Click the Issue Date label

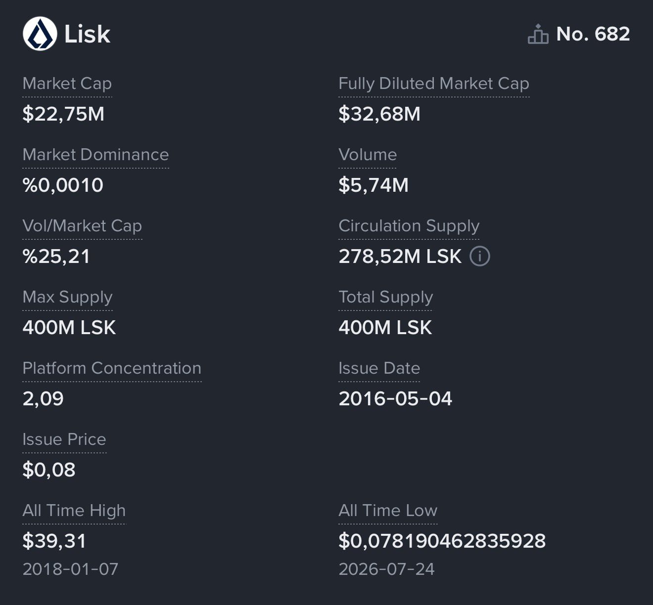(x=379, y=368)
